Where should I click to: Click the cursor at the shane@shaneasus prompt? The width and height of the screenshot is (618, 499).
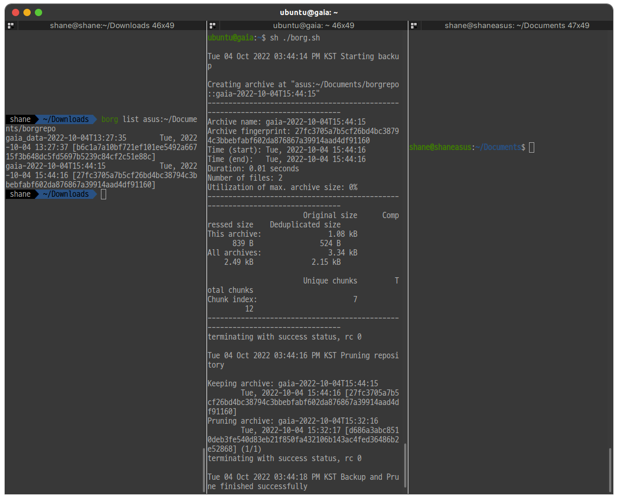coord(532,147)
